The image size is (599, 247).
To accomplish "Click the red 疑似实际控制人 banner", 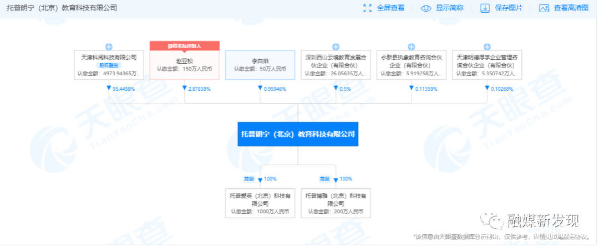I will (x=185, y=46).
